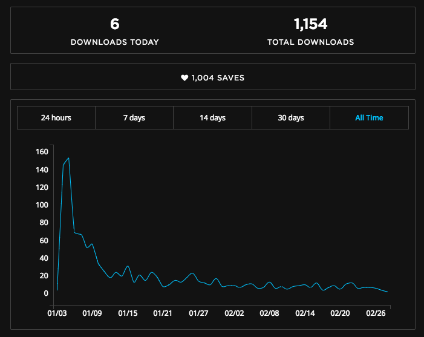Click the 01/09 x-axis date label

[x=92, y=313]
